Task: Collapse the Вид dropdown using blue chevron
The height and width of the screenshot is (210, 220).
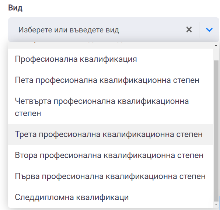Action: [x=209, y=29]
